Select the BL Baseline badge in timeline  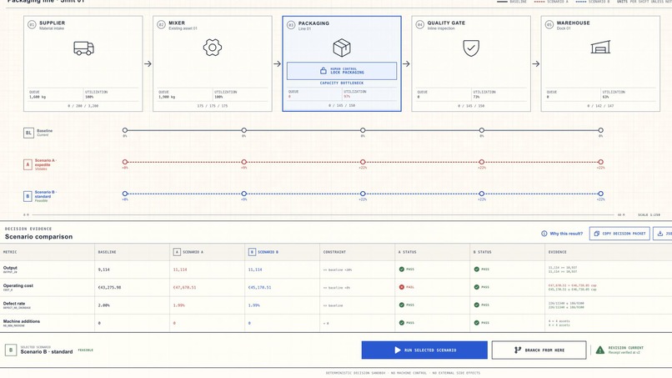[x=28, y=133]
